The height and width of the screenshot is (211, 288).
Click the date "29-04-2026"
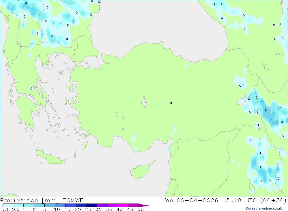click(x=198, y=200)
